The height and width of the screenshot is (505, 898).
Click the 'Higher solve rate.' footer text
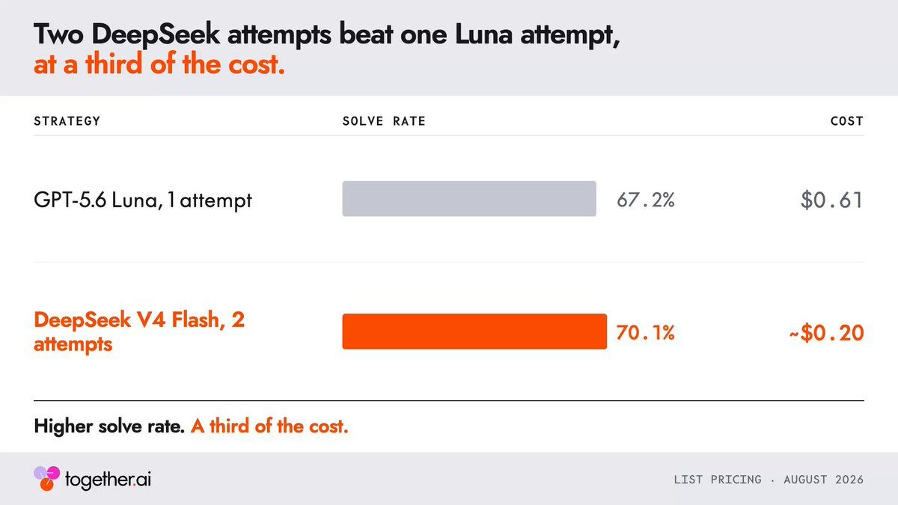click(x=109, y=427)
